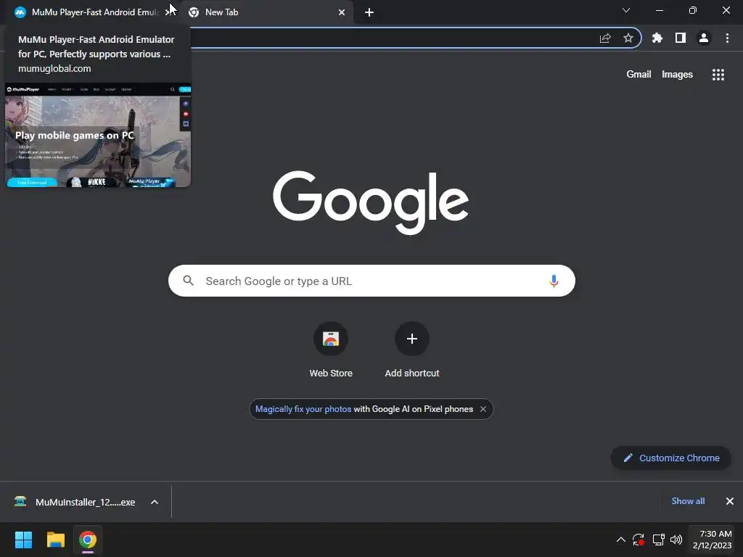
Task: Close the New Tab tab
Action: [x=342, y=12]
